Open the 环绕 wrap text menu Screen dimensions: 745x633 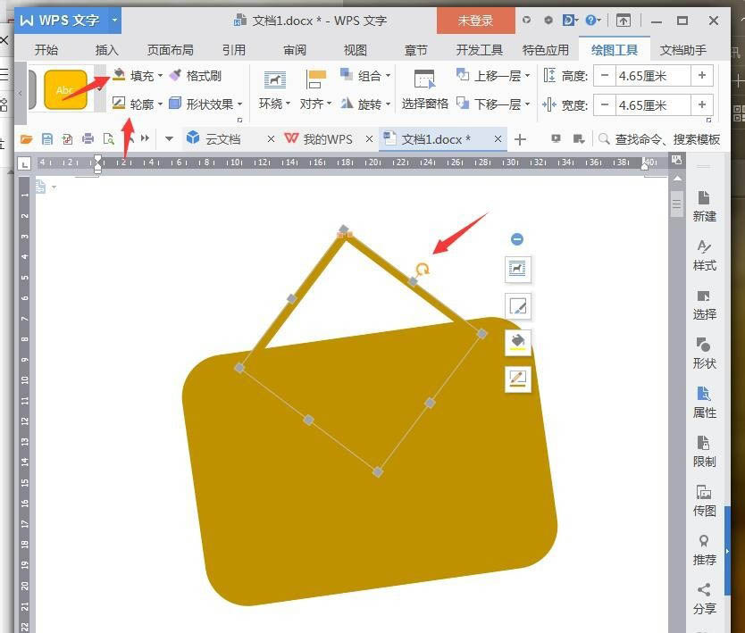coord(274,89)
